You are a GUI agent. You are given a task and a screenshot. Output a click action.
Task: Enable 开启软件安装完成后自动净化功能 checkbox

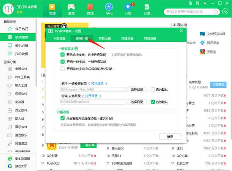pyautogui.click(x=63, y=69)
